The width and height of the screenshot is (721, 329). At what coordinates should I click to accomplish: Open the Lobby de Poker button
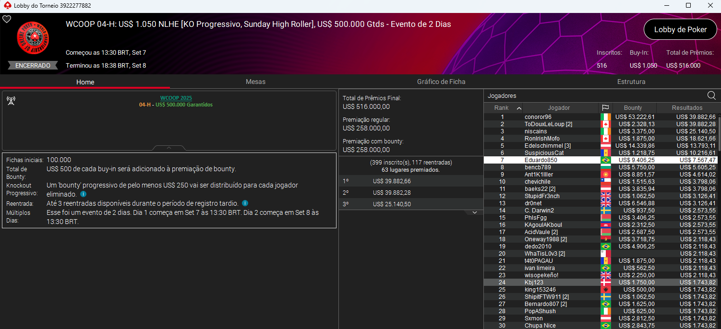[x=680, y=29]
